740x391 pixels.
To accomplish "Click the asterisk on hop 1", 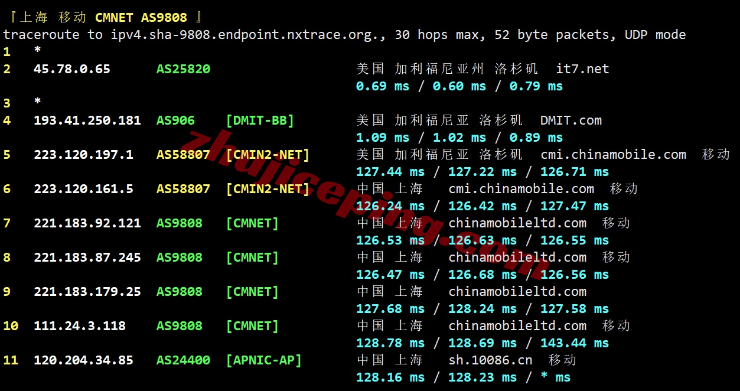I will (x=37, y=51).
